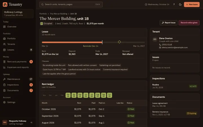Click the Inspections clipboard icon
This screenshot has width=203, height=127.
point(5,85)
